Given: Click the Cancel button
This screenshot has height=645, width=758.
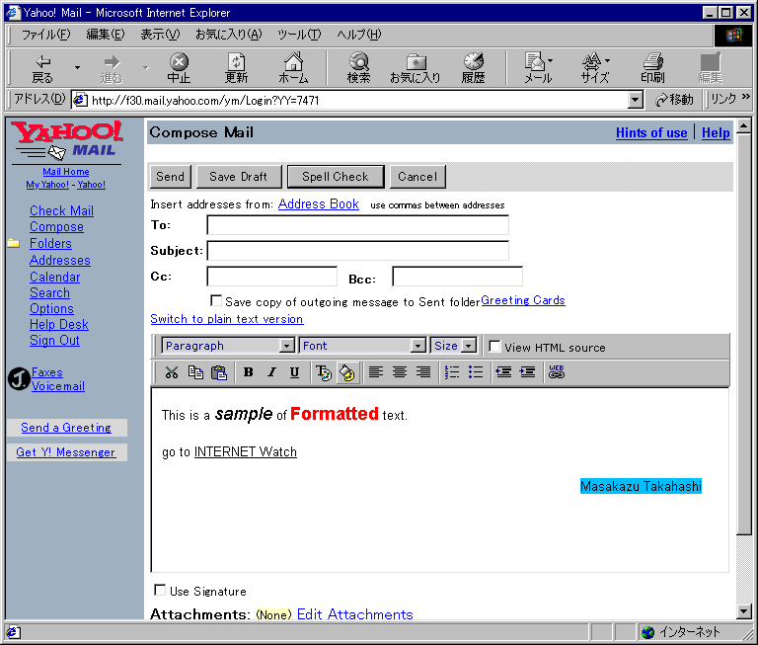Looking at the screenshot, I should click(417, 177).
